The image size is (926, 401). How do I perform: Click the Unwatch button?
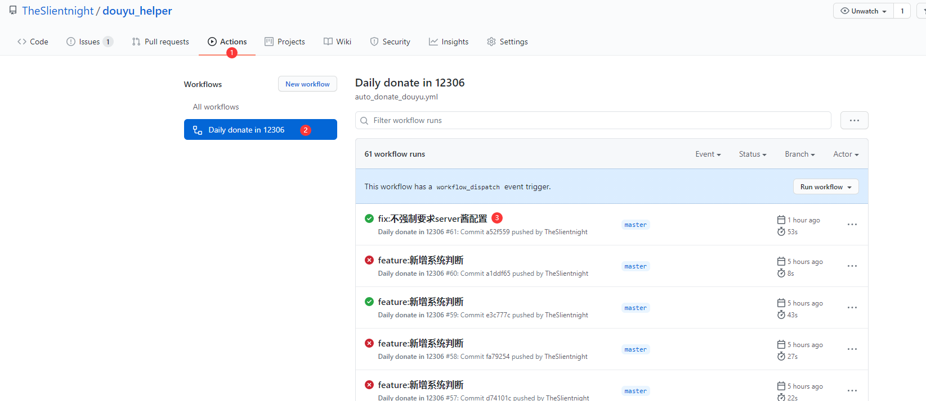point(864,11)
